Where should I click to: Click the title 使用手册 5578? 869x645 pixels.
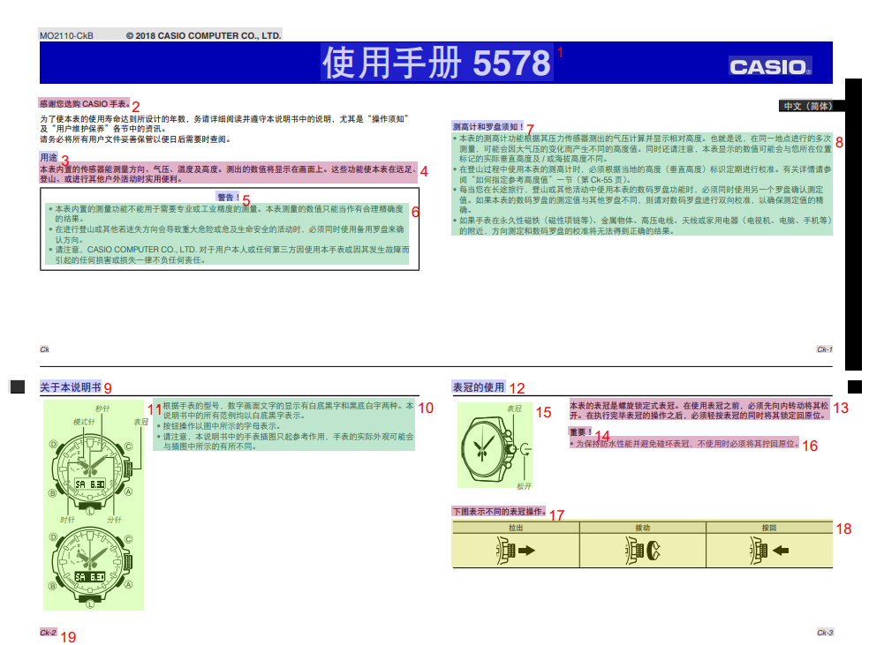point(437,63)
